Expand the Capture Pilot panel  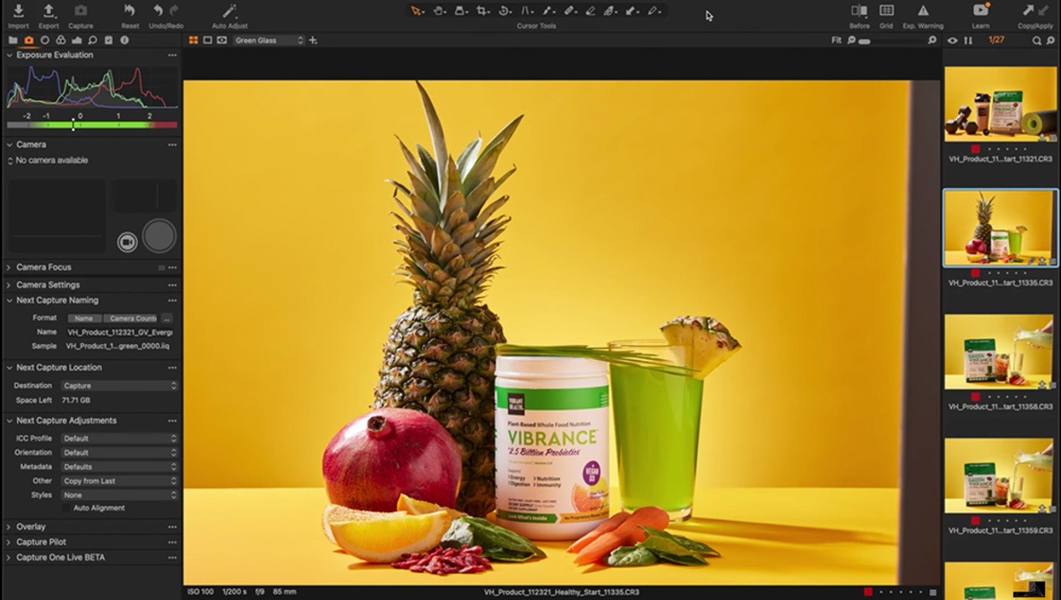coord(9,542)
